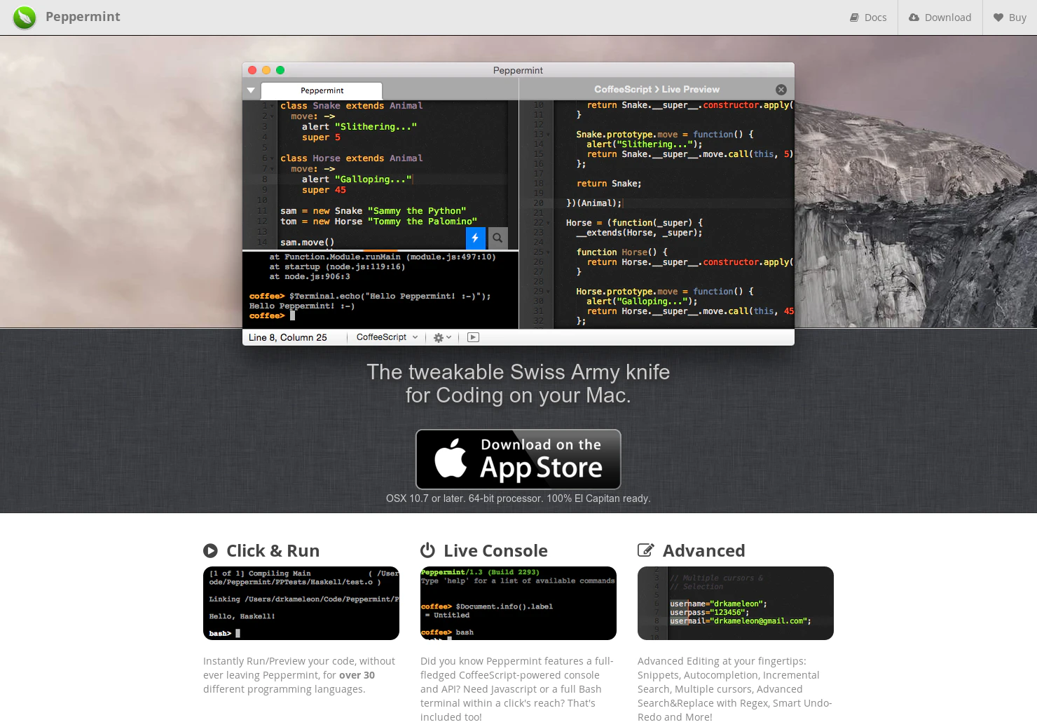Image resolution: width=1037 pixels, height=727 pixels.
Task: Click the fold arrow on Snake.prototype.move line
Action: coord(548,135)
